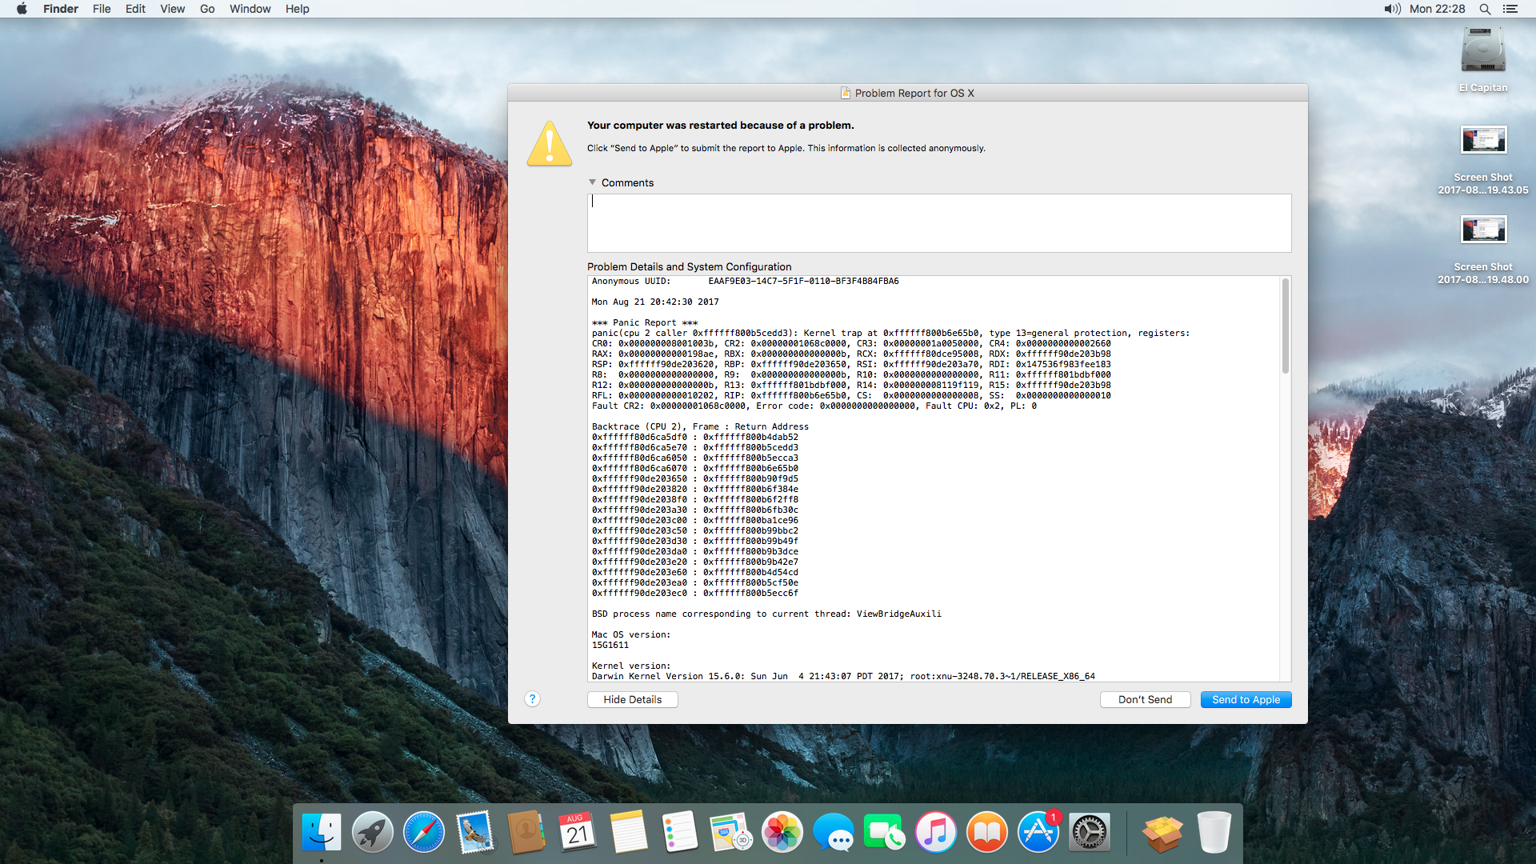Click the Apple menu logo
The height and width of the screenshot is (864, 1536).
click(x=22, y=9)
